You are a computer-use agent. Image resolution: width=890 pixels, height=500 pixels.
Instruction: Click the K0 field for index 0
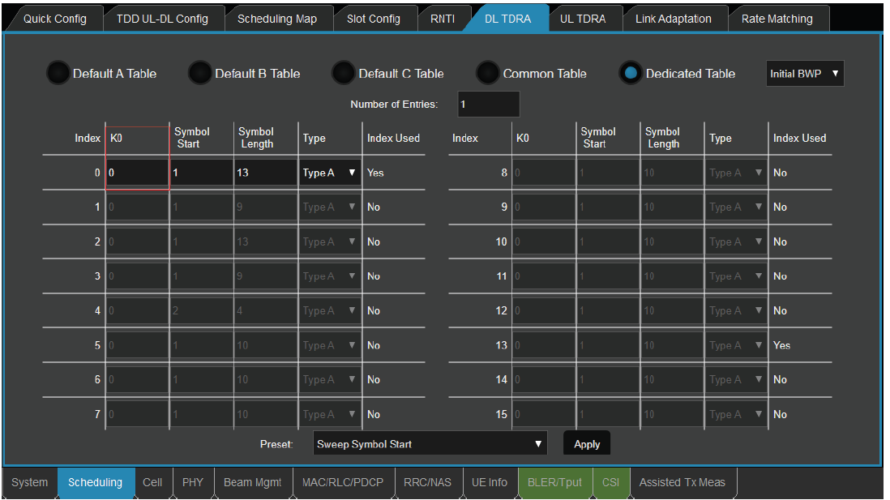coord(137,173)
